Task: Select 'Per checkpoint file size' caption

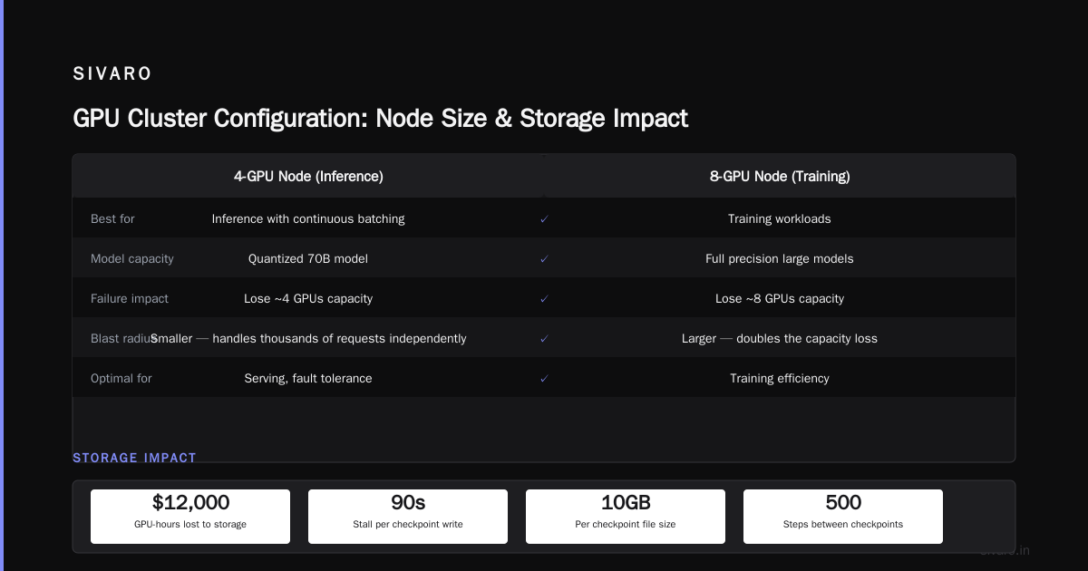Action: tap(626, 525)
